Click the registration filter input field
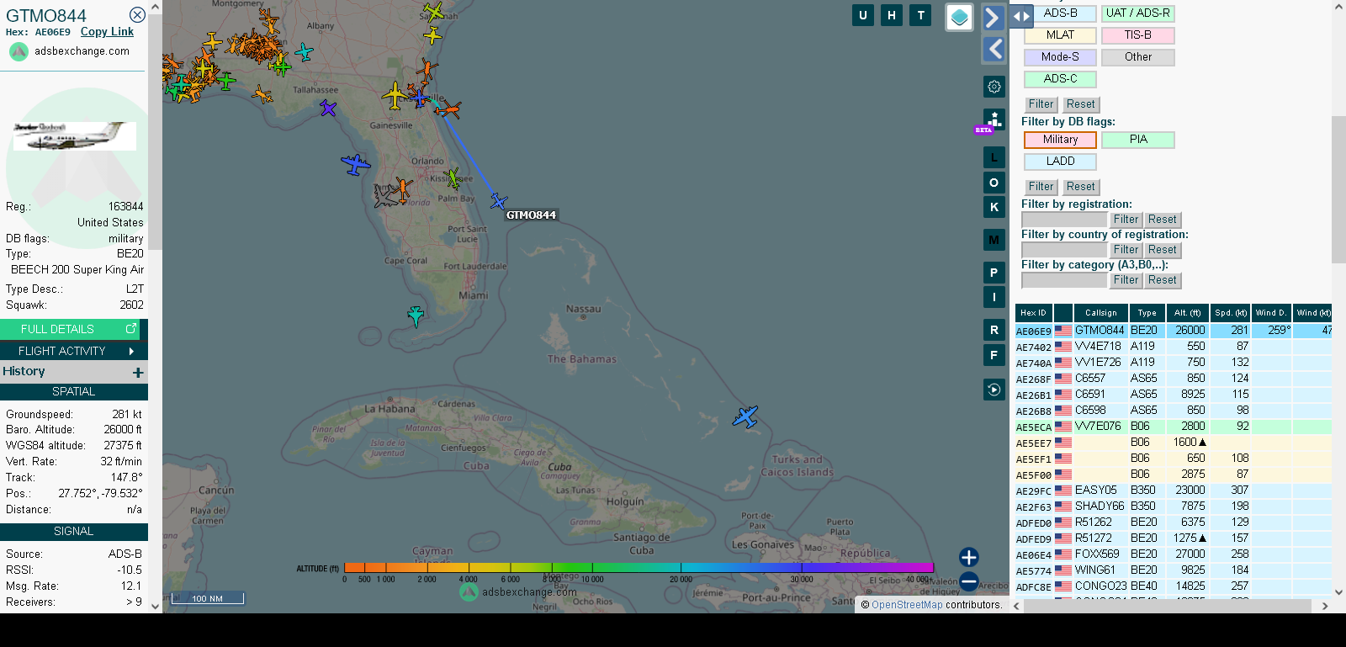This screenshot has width=1346, height=647. pos(1064,220)
